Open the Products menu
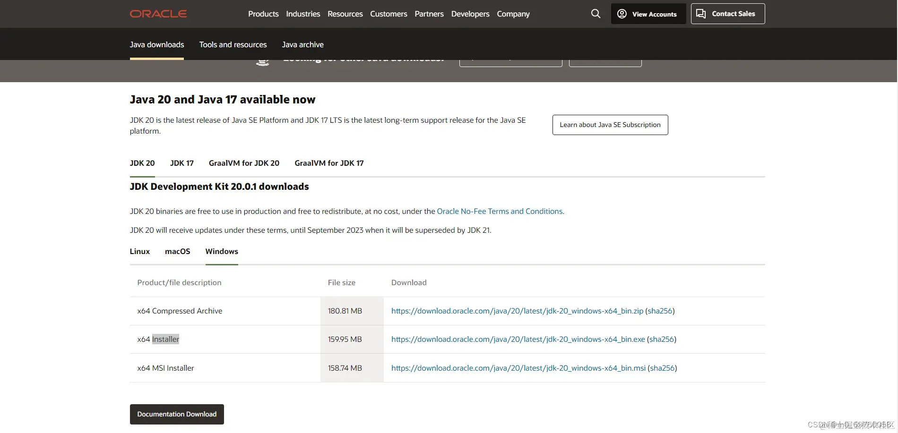The height and width of the screenshot is (433, 898). [x=263, y=14]
